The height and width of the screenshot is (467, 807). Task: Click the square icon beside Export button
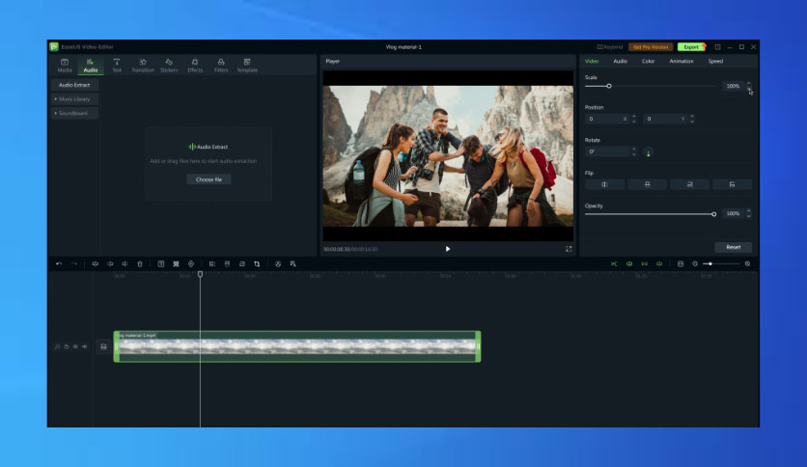[x=717, y=47]
